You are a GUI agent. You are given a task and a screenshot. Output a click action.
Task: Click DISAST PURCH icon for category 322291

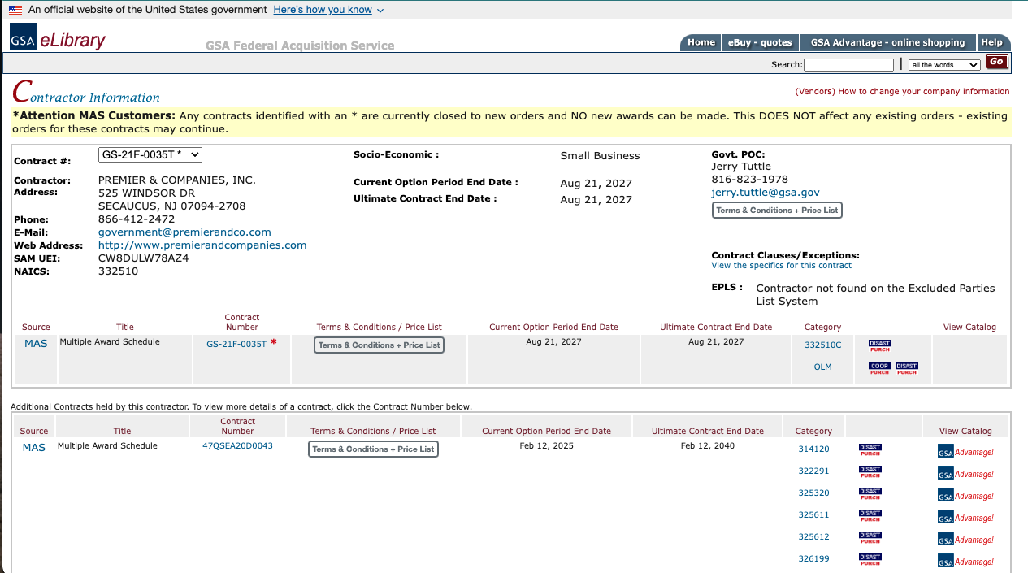(870, 471)
